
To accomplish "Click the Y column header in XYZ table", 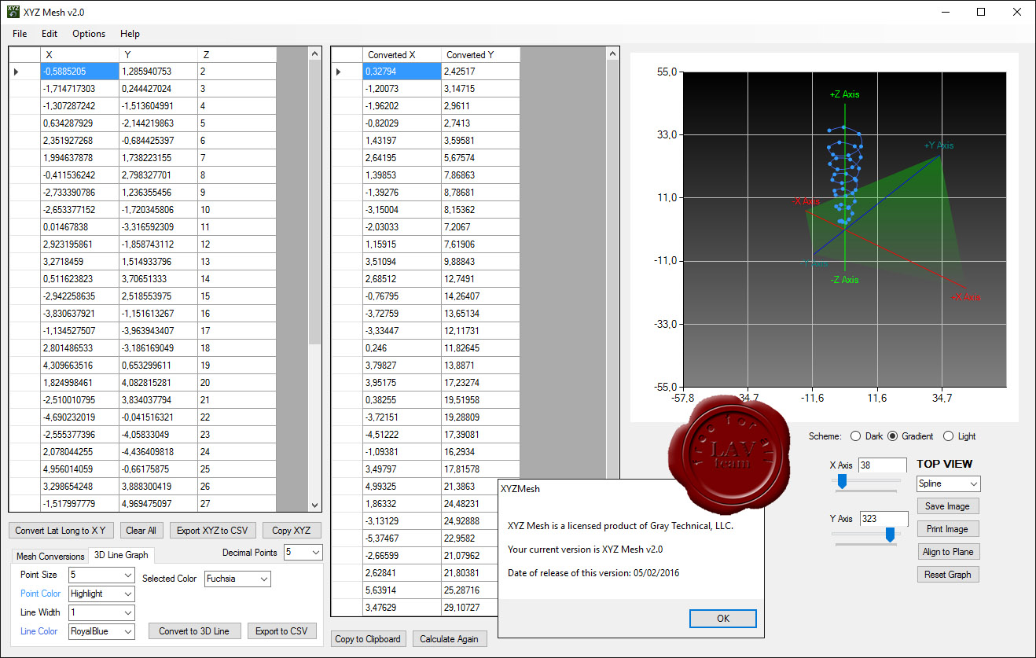I will pos(158,54).
